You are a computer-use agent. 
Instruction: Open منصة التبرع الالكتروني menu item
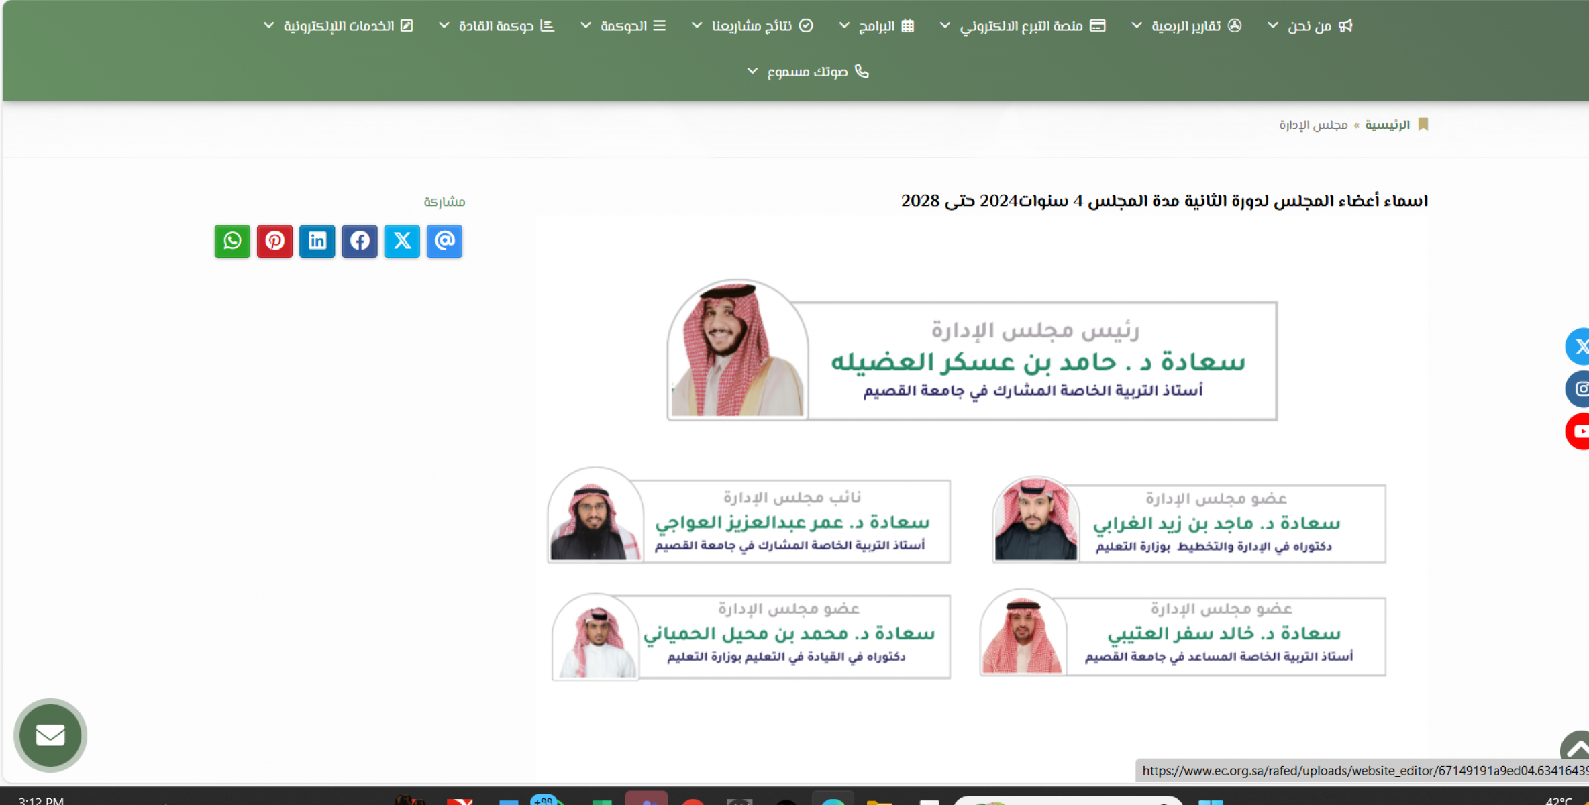(x=1021, y=25)
